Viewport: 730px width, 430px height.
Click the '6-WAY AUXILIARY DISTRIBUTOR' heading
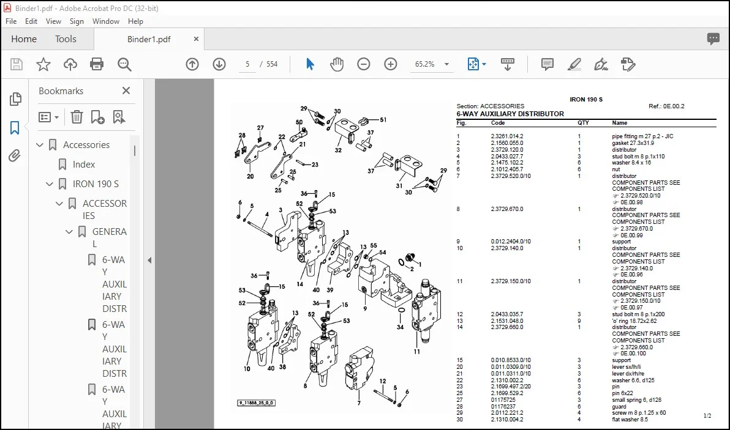(510, 114)
